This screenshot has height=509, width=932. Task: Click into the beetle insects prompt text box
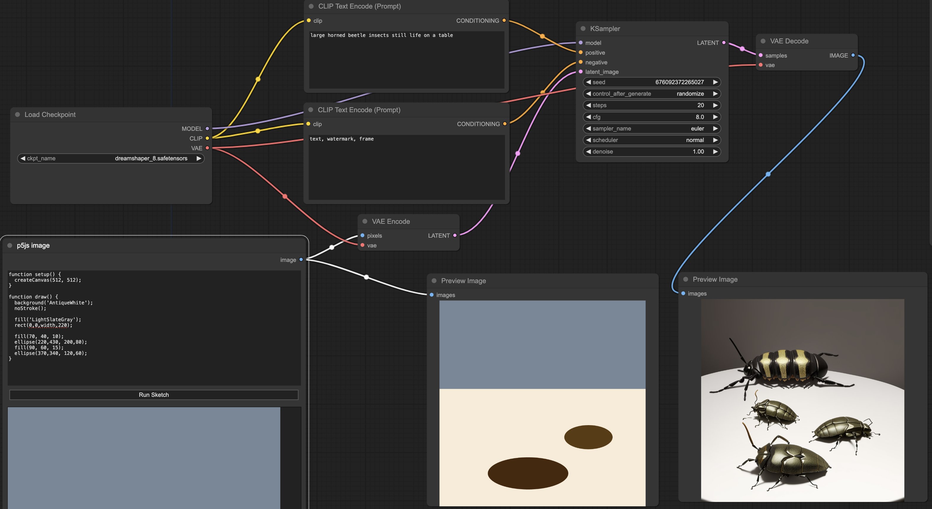[x=407, y=60]
